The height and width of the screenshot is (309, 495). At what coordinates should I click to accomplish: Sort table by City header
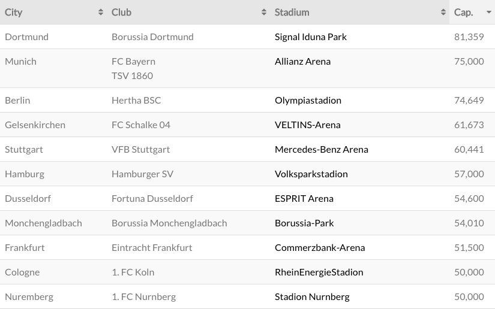click(x=14, y=13)
